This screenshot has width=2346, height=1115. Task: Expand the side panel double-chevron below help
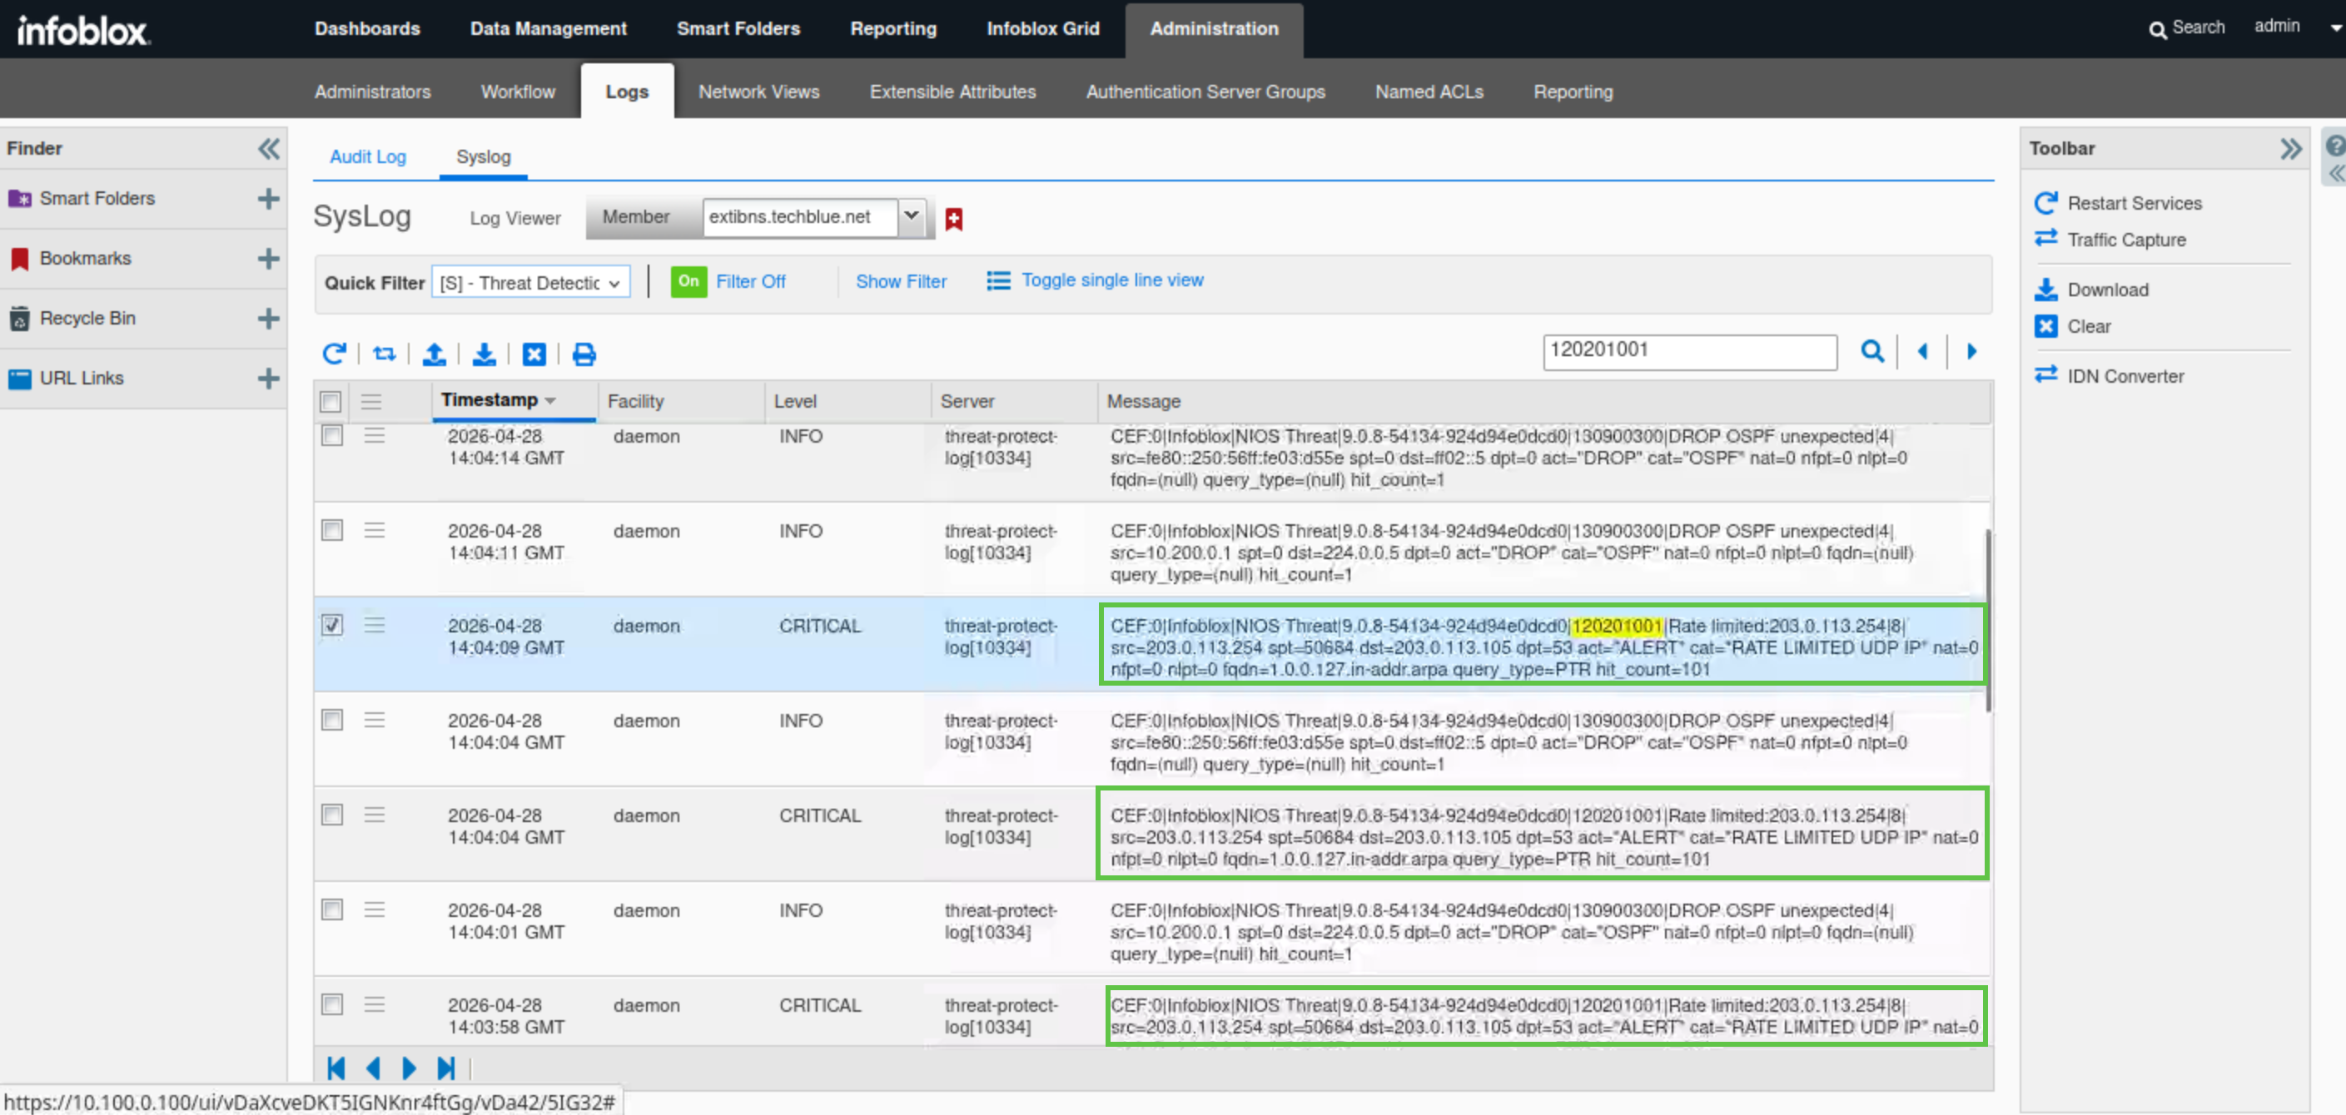click(2337, 174)
